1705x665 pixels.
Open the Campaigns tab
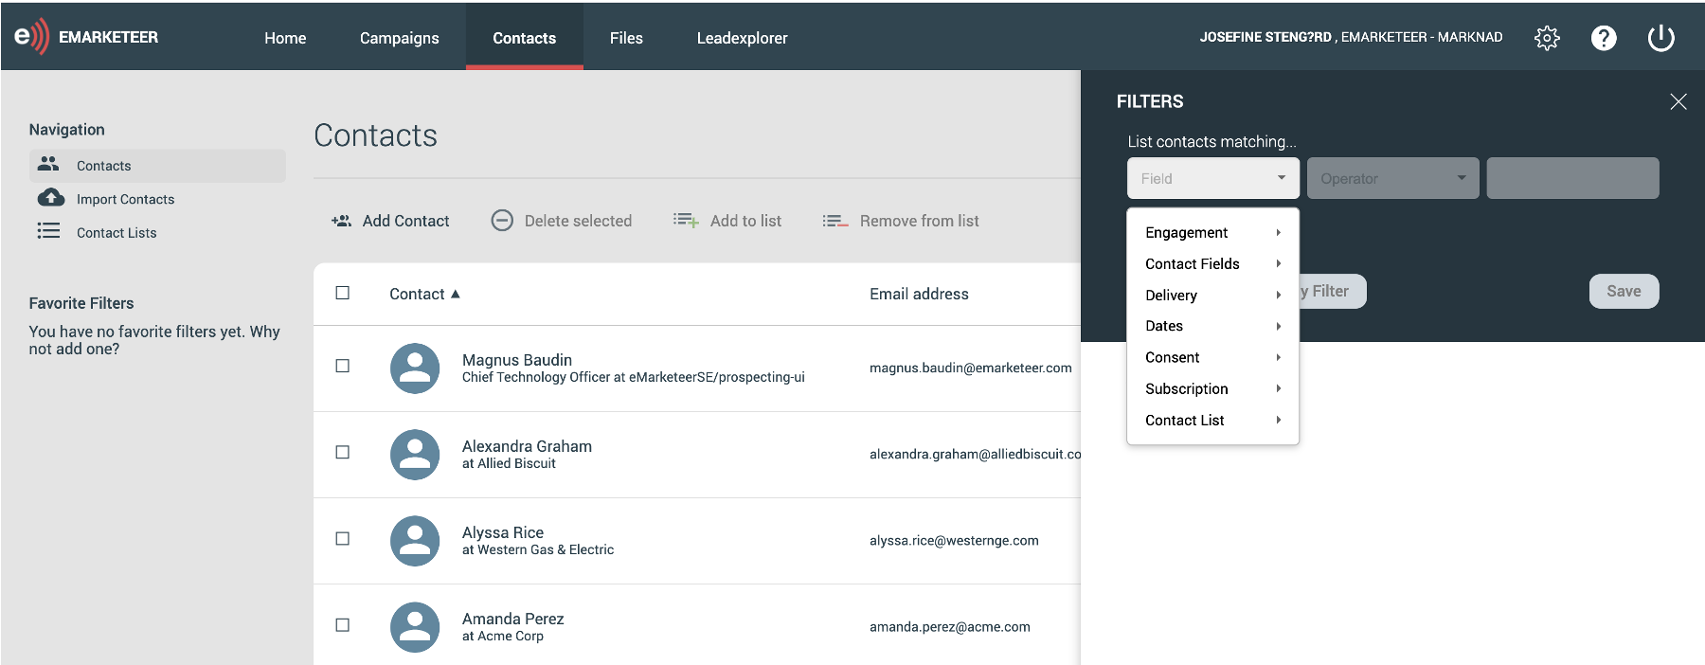400,38
